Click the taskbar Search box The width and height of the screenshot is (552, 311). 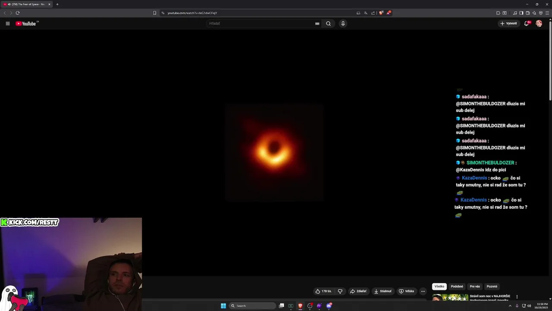click(x=253, y=306)
